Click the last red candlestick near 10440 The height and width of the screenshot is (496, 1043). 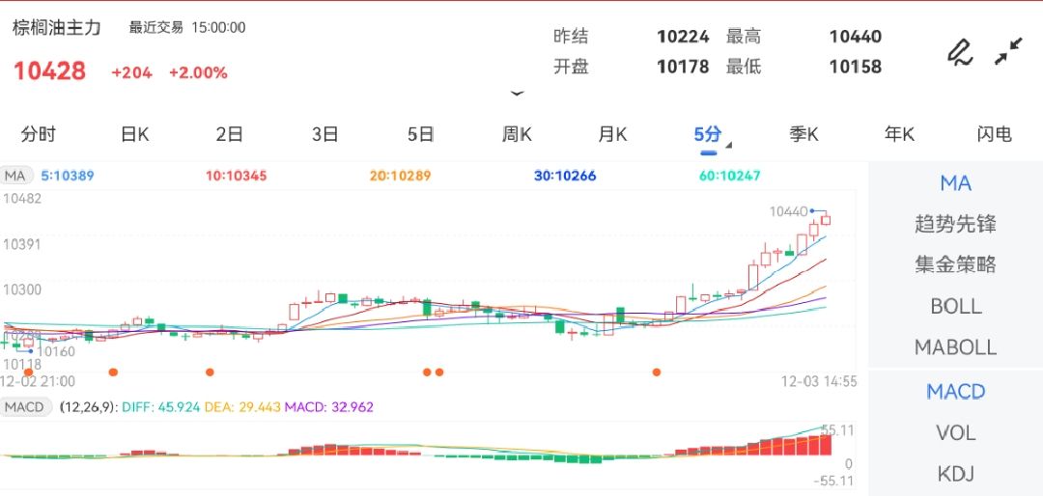coord(826,219)
